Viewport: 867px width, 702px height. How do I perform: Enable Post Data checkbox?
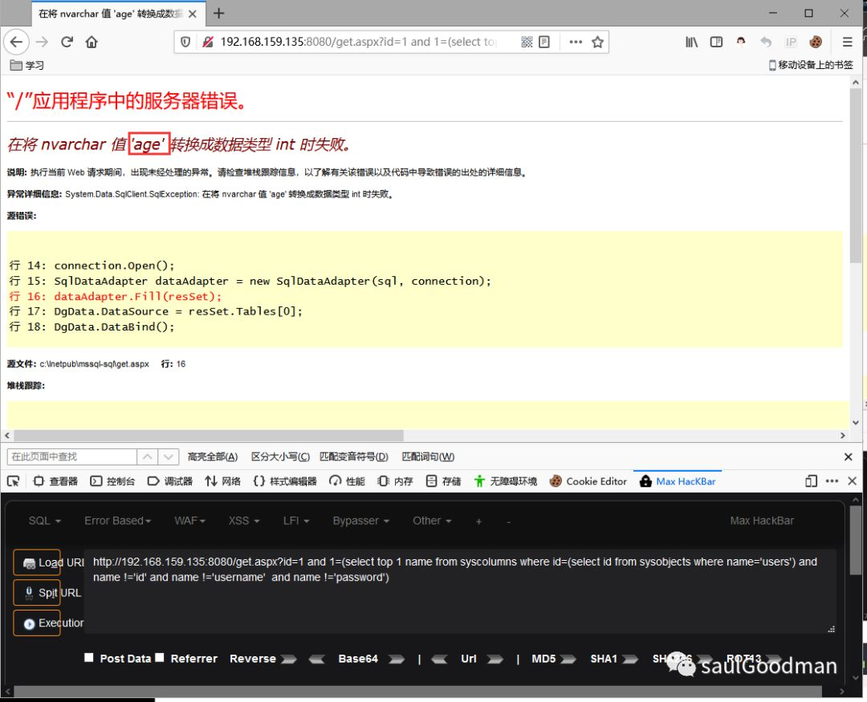tap(89, 658)
